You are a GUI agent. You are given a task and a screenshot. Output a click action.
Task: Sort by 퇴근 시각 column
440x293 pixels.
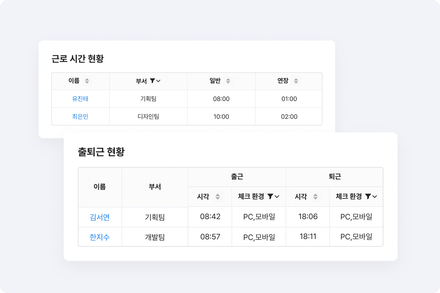coord(316,197)
